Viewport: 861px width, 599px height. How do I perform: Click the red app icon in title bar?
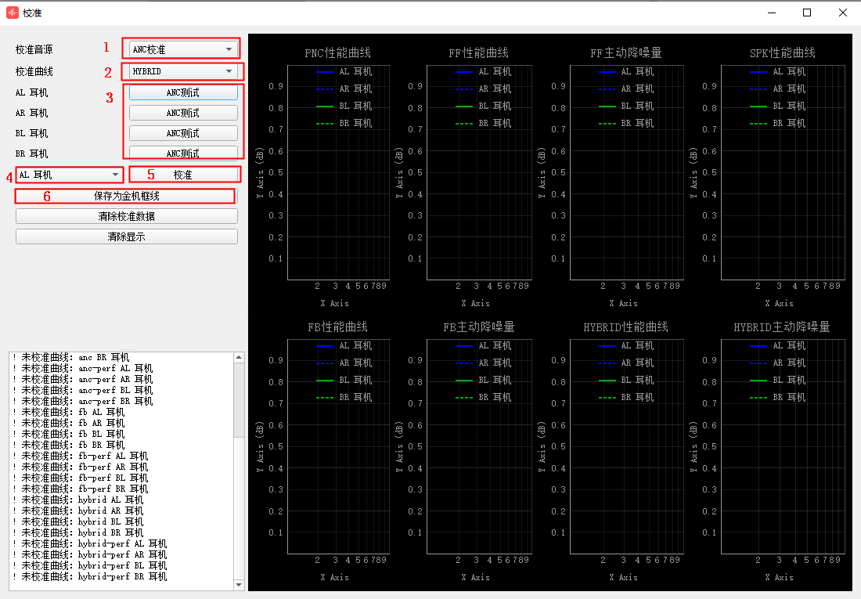(x=12, y=13)
